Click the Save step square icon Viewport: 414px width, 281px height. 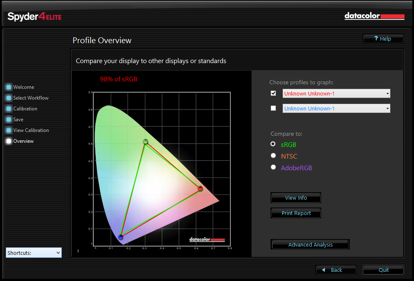(9, 119)
